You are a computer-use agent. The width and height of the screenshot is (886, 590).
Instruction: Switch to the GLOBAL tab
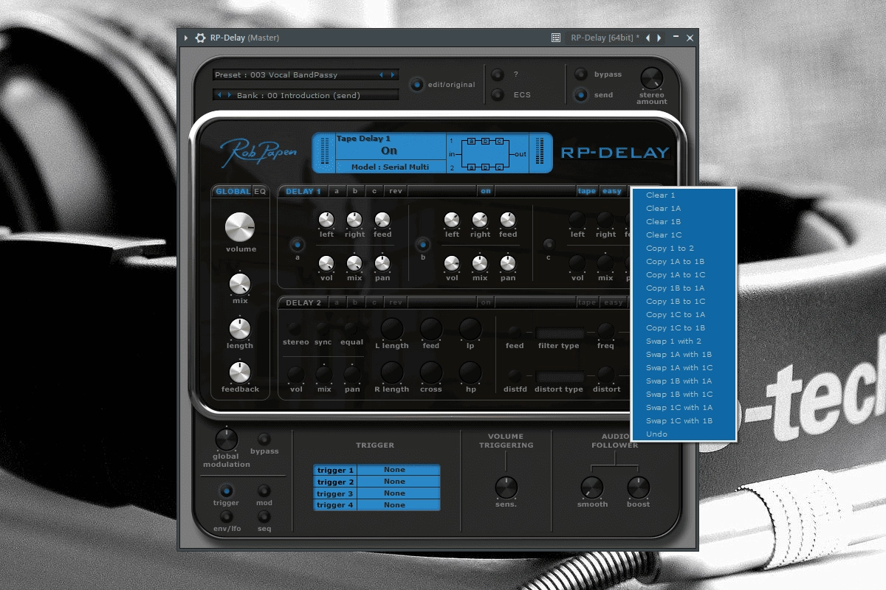pos(233,192)
